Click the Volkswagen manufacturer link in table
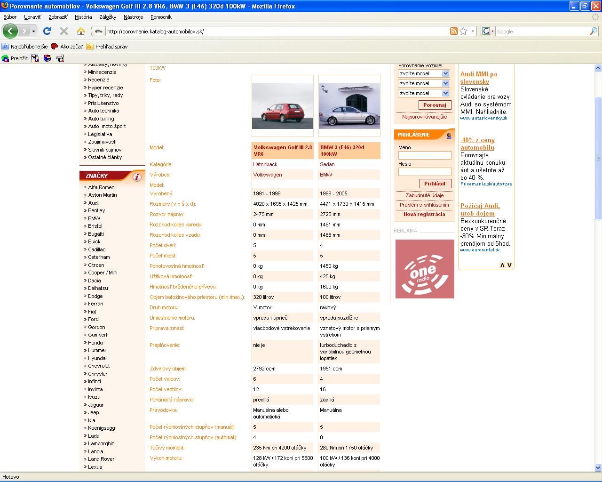 (268, 175)
